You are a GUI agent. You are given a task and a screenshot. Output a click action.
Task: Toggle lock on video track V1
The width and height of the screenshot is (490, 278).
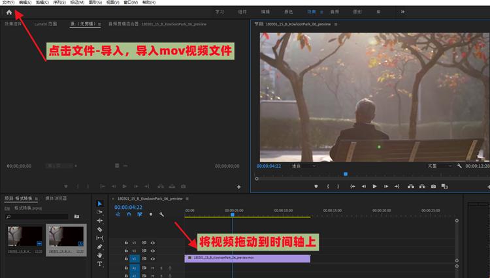click(126, 258)
